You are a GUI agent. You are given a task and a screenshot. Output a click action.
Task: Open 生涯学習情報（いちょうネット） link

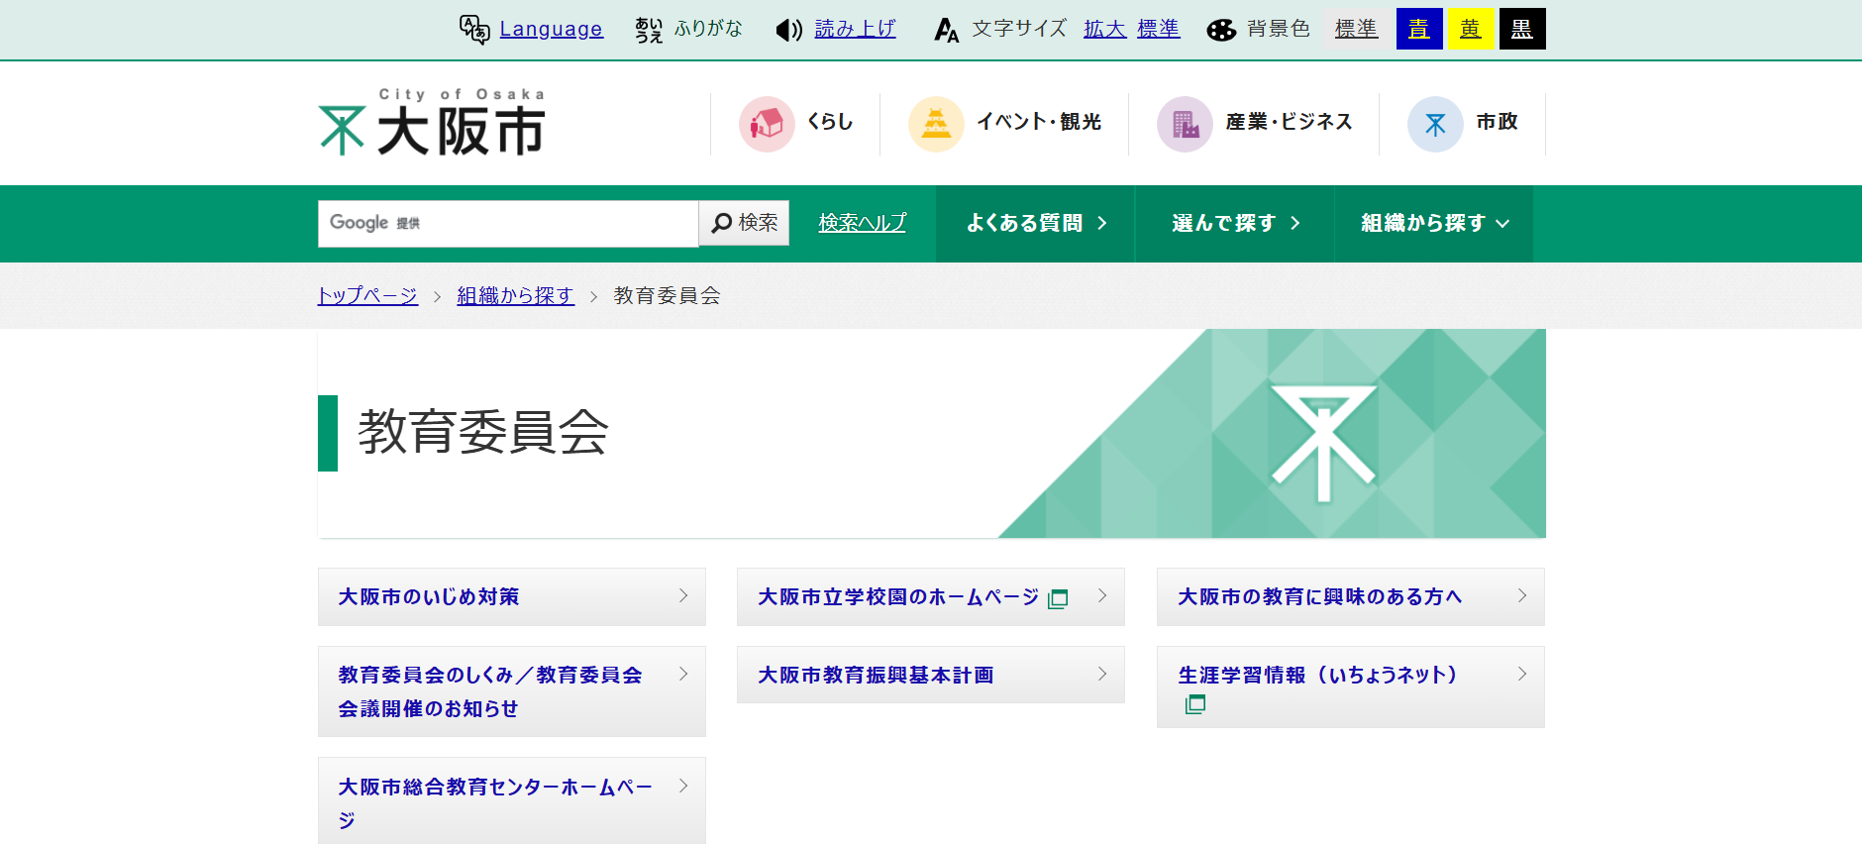click(1318, 675)
